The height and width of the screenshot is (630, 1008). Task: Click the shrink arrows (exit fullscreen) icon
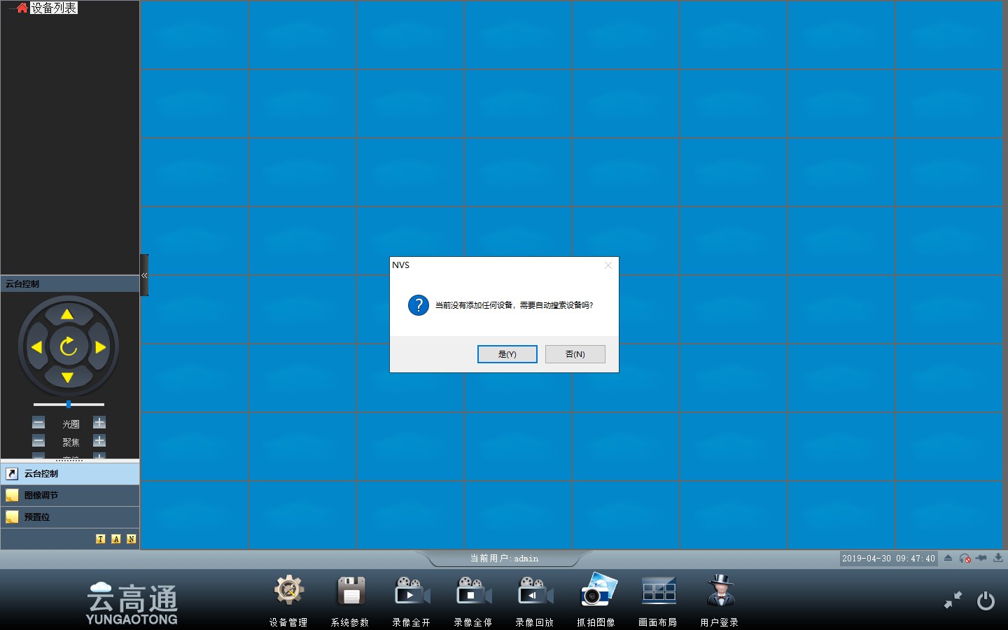[953, 600]
